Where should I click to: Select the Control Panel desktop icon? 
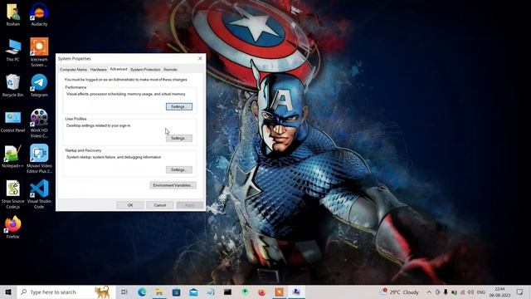click(x=13, y=121)
